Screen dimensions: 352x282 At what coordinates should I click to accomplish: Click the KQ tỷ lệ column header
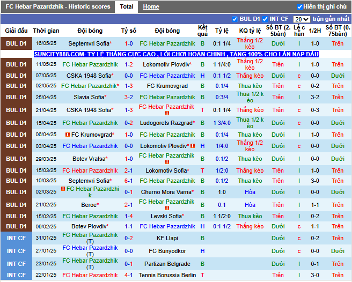pyautogui.click(x=250, y=31)
